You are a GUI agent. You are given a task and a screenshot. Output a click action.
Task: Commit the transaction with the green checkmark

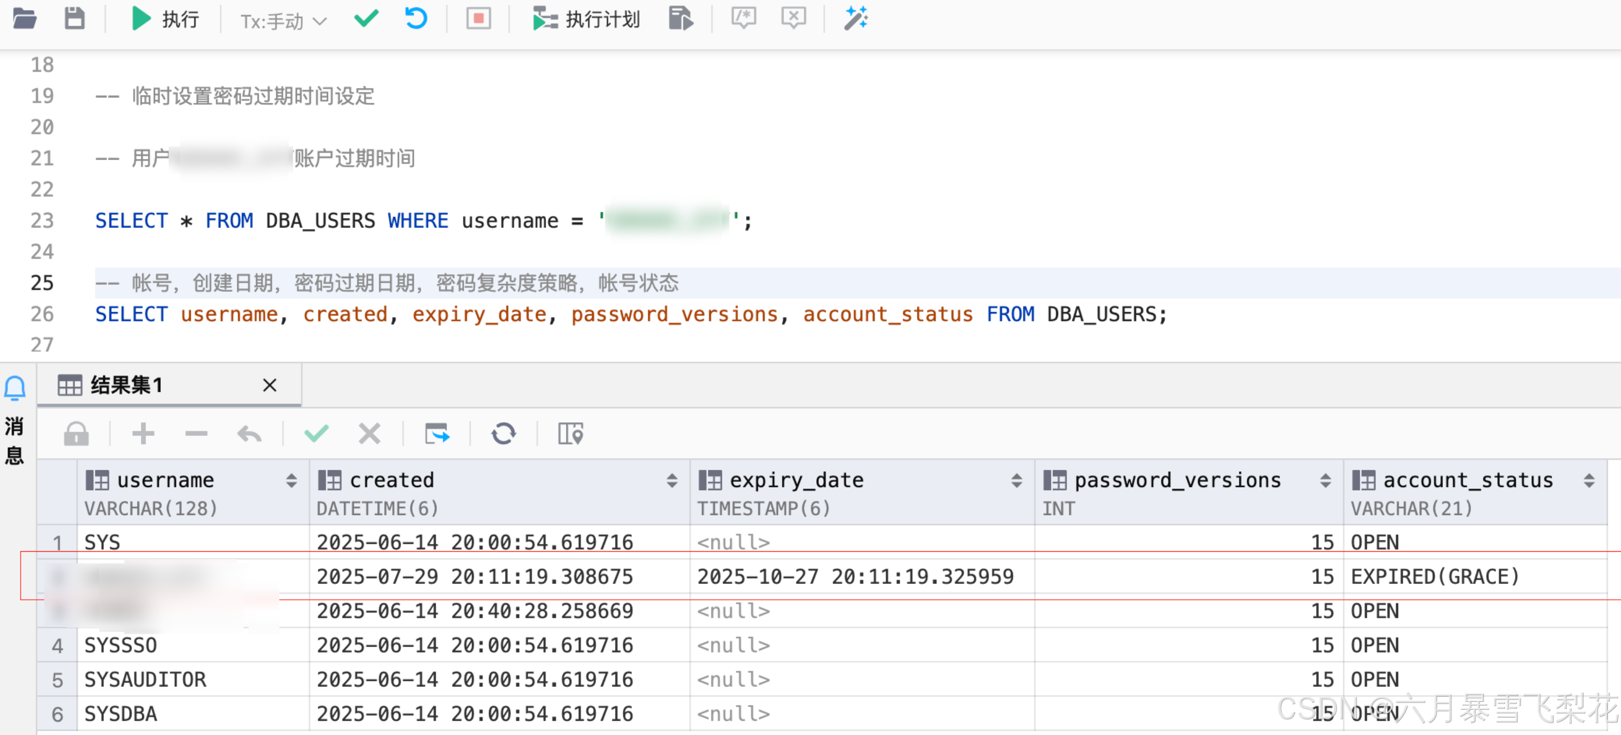click(366, 19)
